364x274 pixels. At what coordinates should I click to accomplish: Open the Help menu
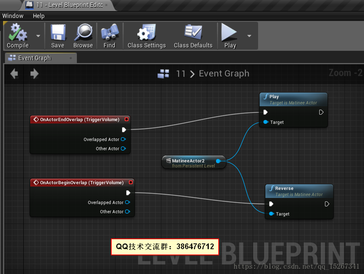pos(39,16)
